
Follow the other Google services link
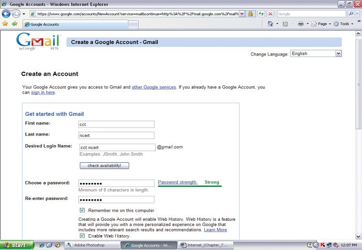(x=154, y=87)
